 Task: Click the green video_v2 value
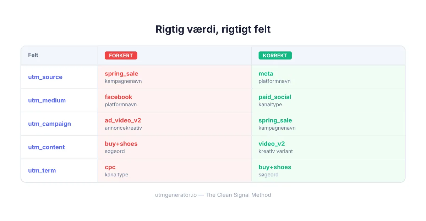click(272, 144)
